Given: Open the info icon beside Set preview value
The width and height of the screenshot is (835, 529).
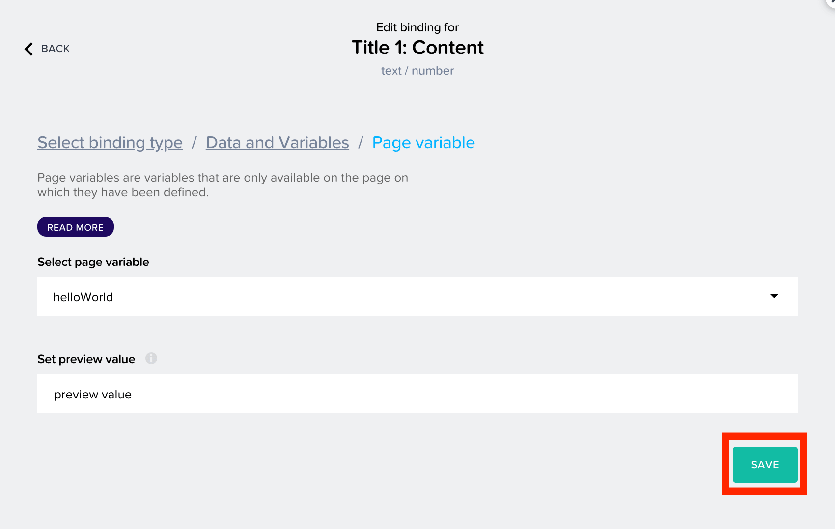Looking at the screenshot, I should [x=151, y=358].
